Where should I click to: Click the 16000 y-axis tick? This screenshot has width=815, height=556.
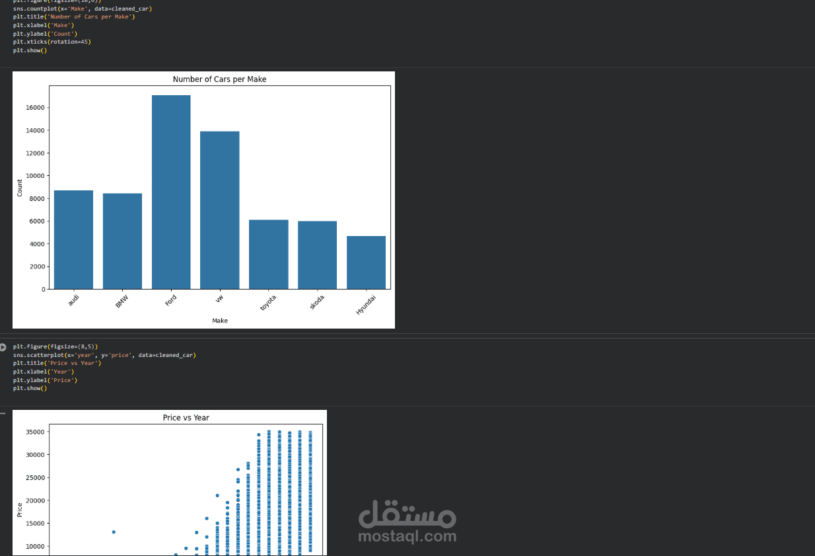point(36,108)
